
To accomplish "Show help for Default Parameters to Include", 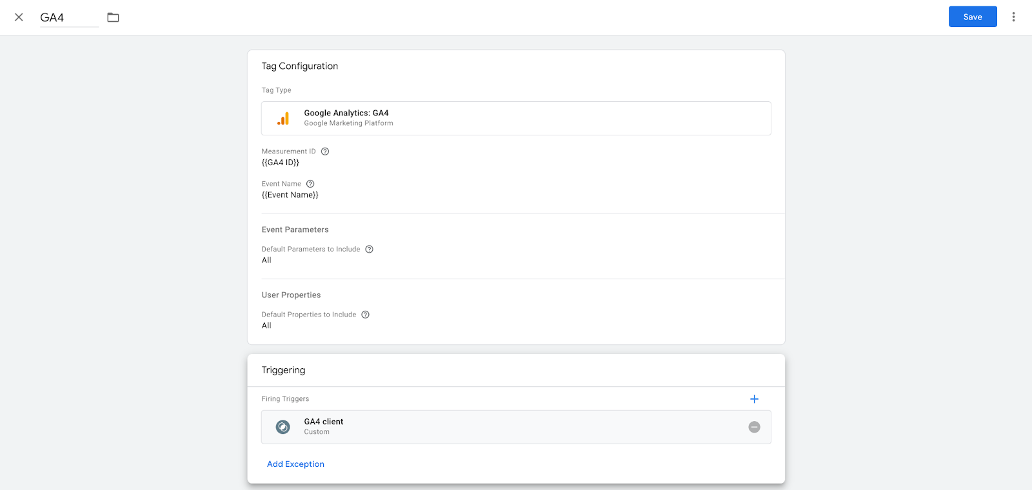I will click(370, 250).
